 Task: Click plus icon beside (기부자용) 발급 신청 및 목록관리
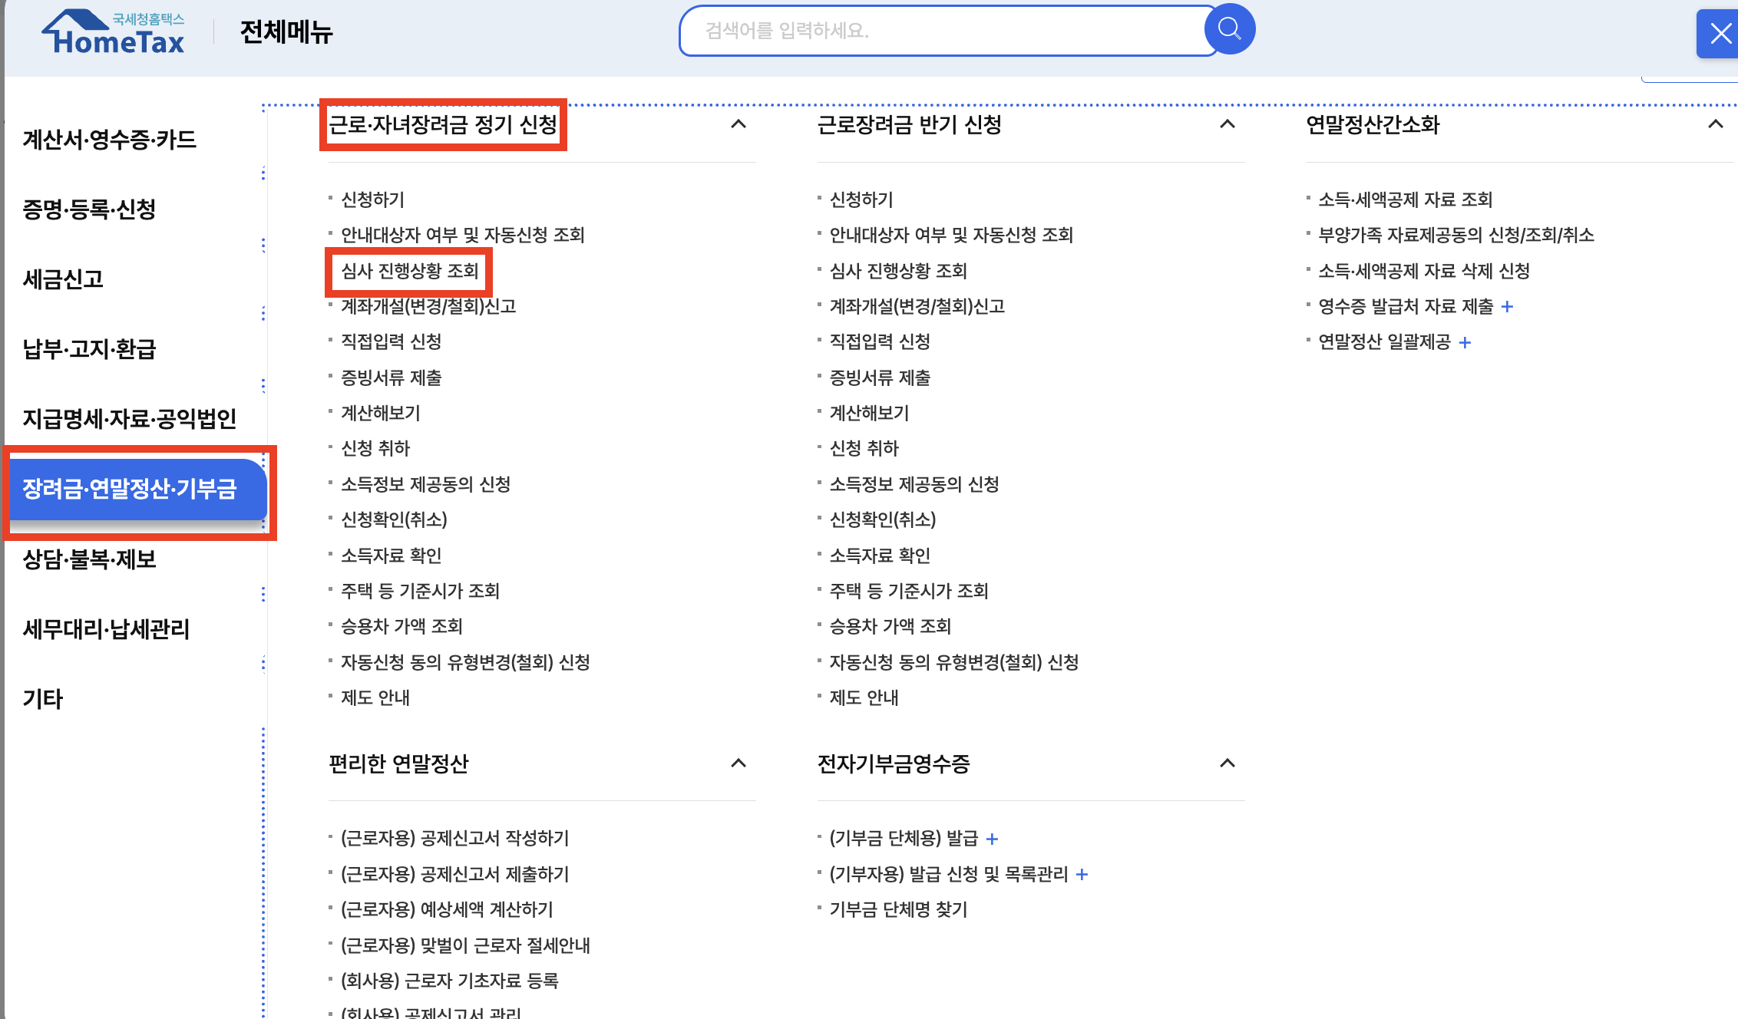[1082, 875]
